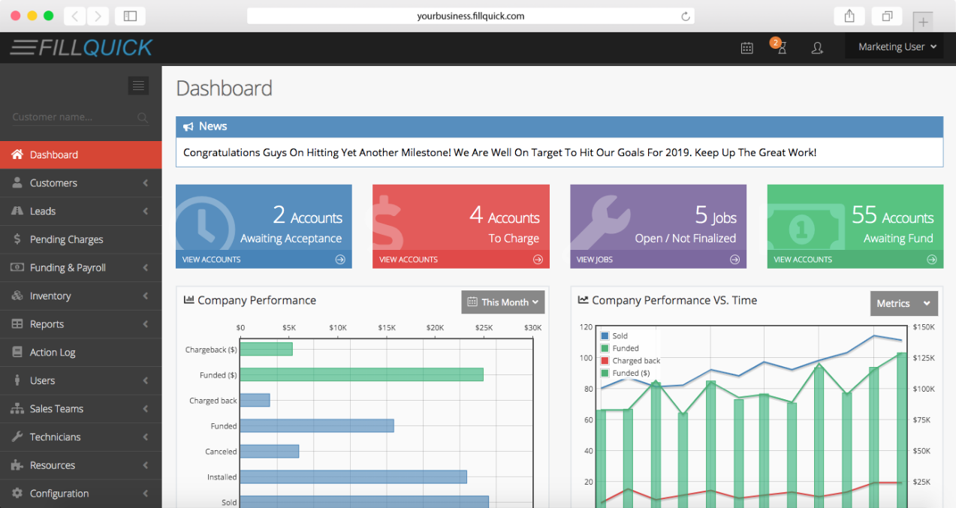956x508 pixels.
Task: Go back with browser back arrow
Action: click(x=75, y=16)
